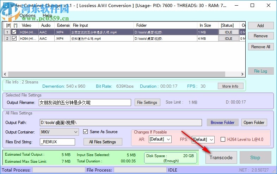Click IDLE status of row 1

(x=229, y=32)
